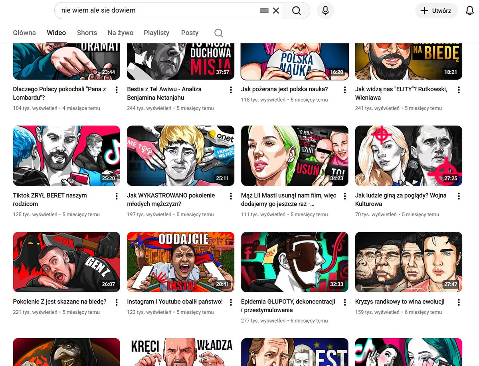Play the crosshair targets thumbnail 27:25

tap(409, 156)
